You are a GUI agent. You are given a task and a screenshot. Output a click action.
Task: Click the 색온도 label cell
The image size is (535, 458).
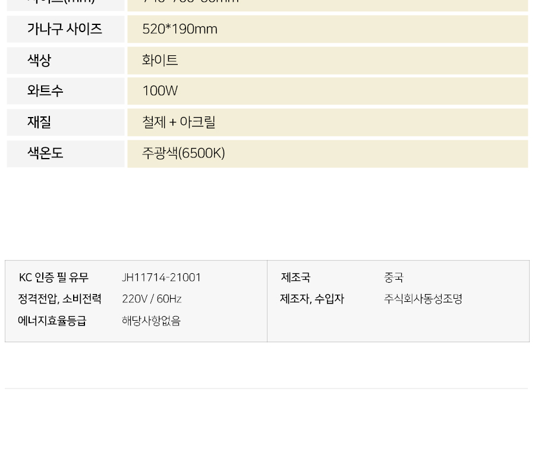click(x=65, y=153)
